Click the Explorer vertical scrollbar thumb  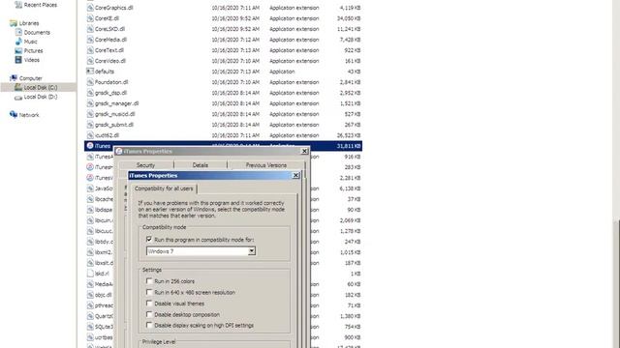pos(617,284)
